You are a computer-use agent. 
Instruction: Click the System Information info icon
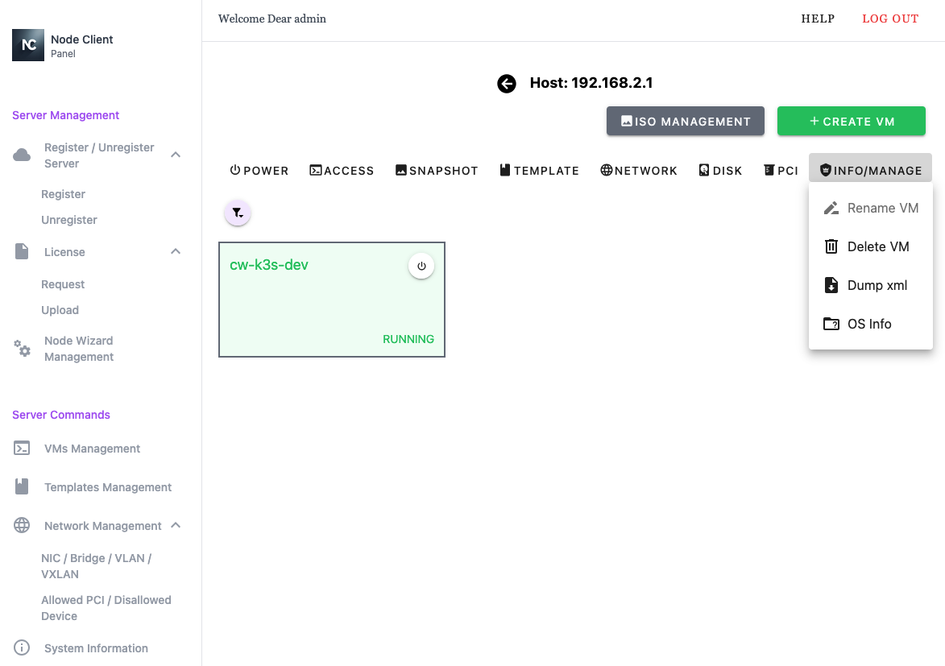[x=22, y=648]
